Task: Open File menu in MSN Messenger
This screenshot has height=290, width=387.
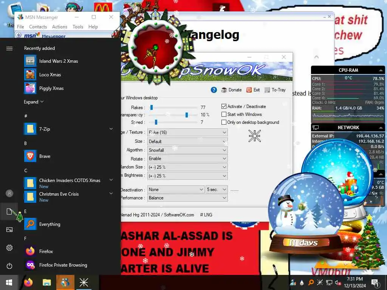Action: [x=20, y=27]
